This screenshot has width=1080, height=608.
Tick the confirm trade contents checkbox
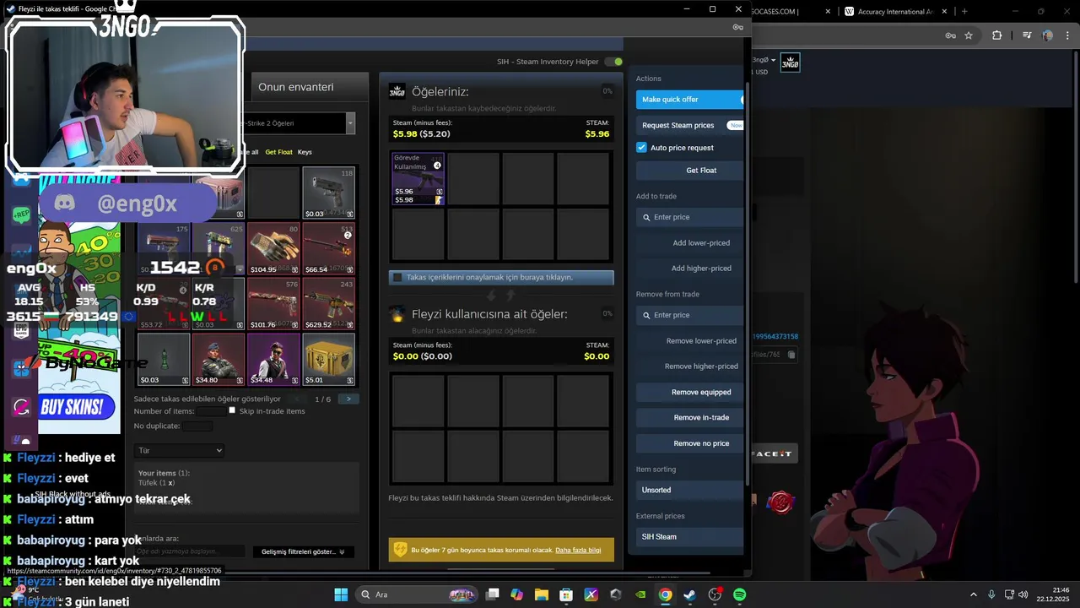point(397,277)
